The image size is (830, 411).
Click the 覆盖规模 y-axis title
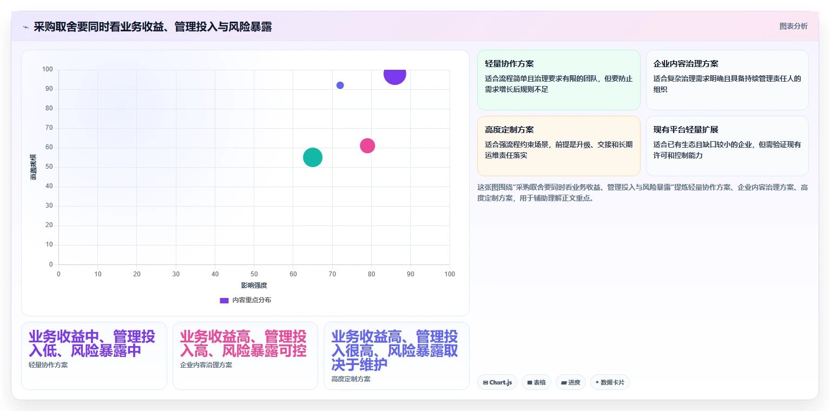[34, 167]
